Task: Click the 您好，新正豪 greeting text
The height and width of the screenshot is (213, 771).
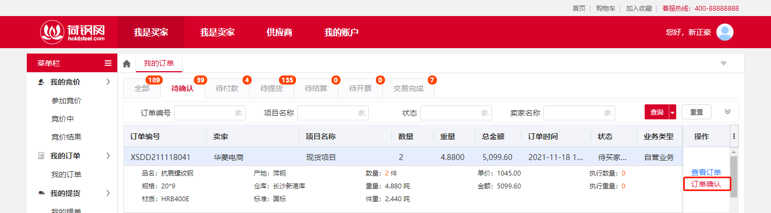Action: (689, 32)
